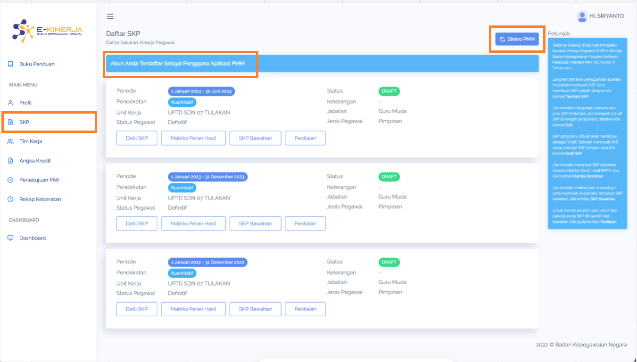Click the Tim Kerja people icon
Screen dimensions: 637x362
pos(10,141)
